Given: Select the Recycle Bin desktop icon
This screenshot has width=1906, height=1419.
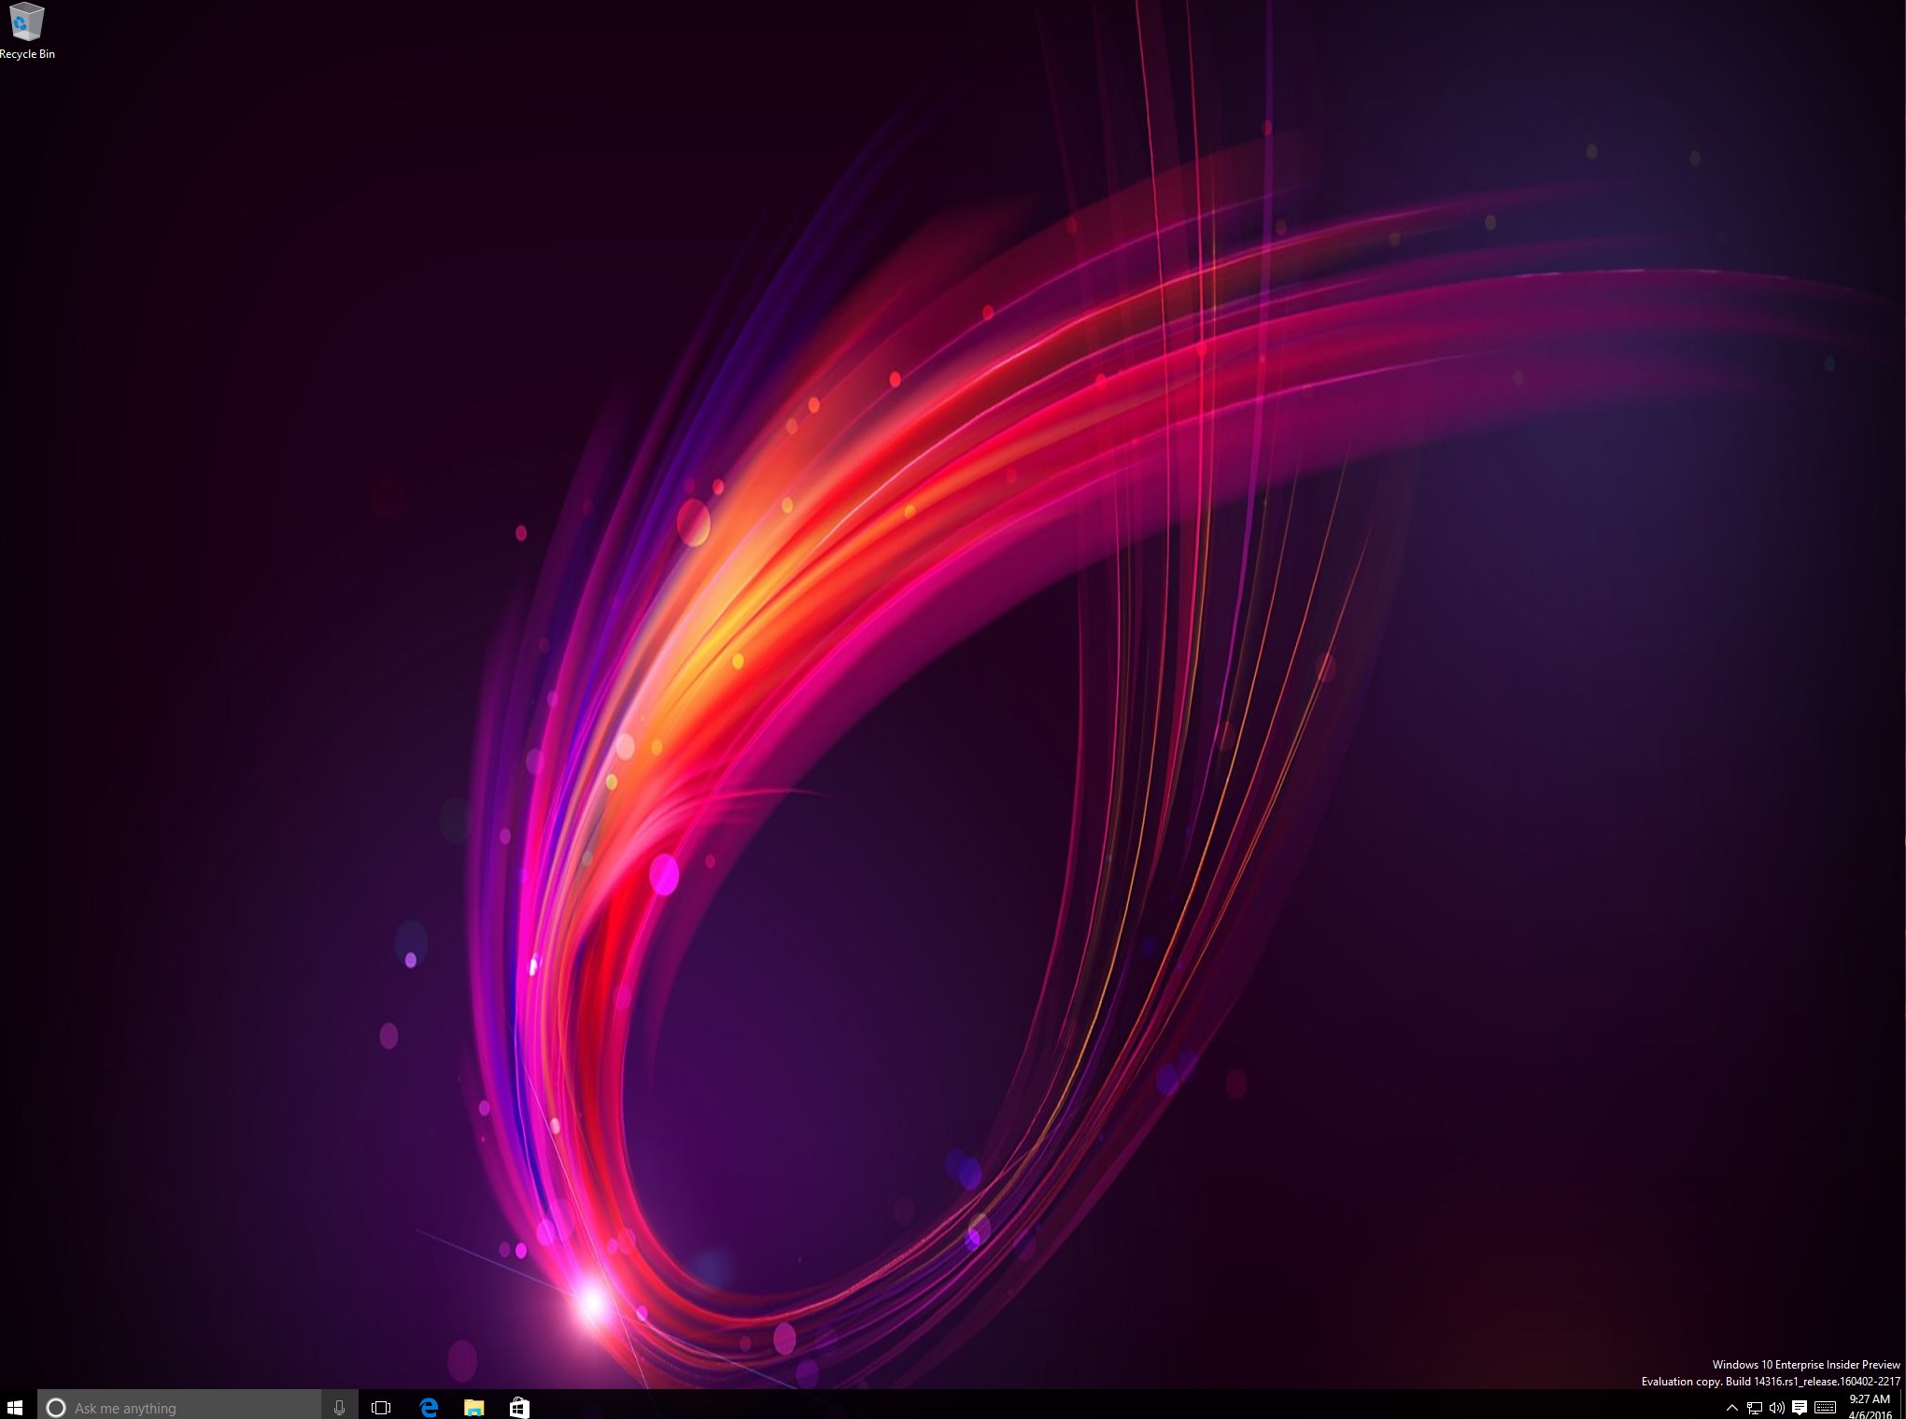Looking at the screenshot, I should coord(27,22).
